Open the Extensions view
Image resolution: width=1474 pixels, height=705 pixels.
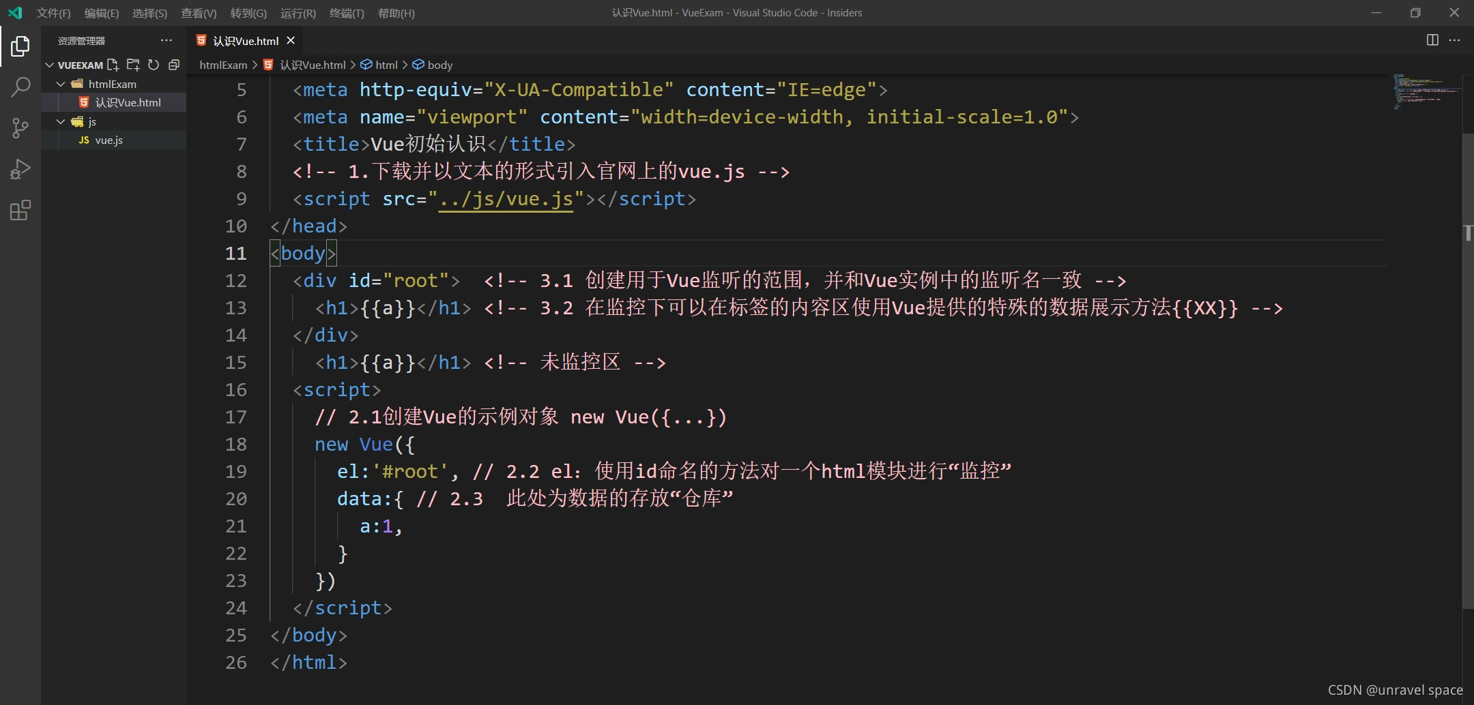(x=20, y=210)
